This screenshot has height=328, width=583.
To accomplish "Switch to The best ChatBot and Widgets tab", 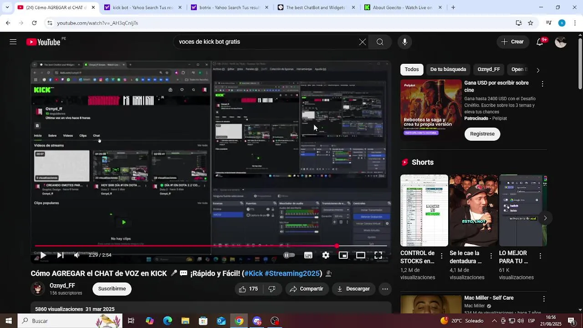I will [x=316, y=7].
